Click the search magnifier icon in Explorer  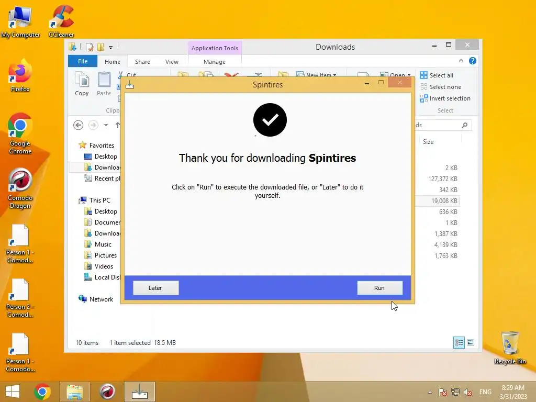(465, 125)
